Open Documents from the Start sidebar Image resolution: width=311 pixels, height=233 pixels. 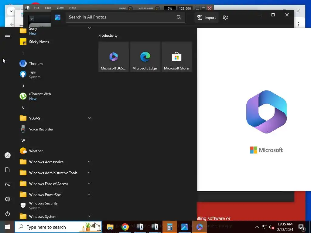(x=8, y=170)
